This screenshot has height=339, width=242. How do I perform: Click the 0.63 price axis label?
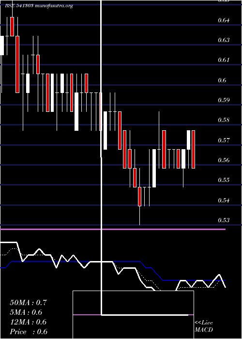[x=224, y=40]
